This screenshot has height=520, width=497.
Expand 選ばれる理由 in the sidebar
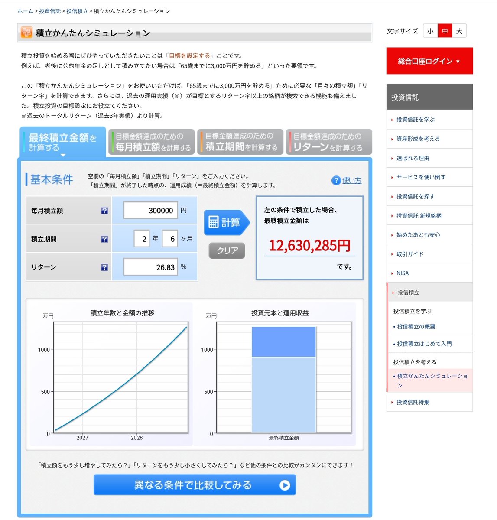429,158
